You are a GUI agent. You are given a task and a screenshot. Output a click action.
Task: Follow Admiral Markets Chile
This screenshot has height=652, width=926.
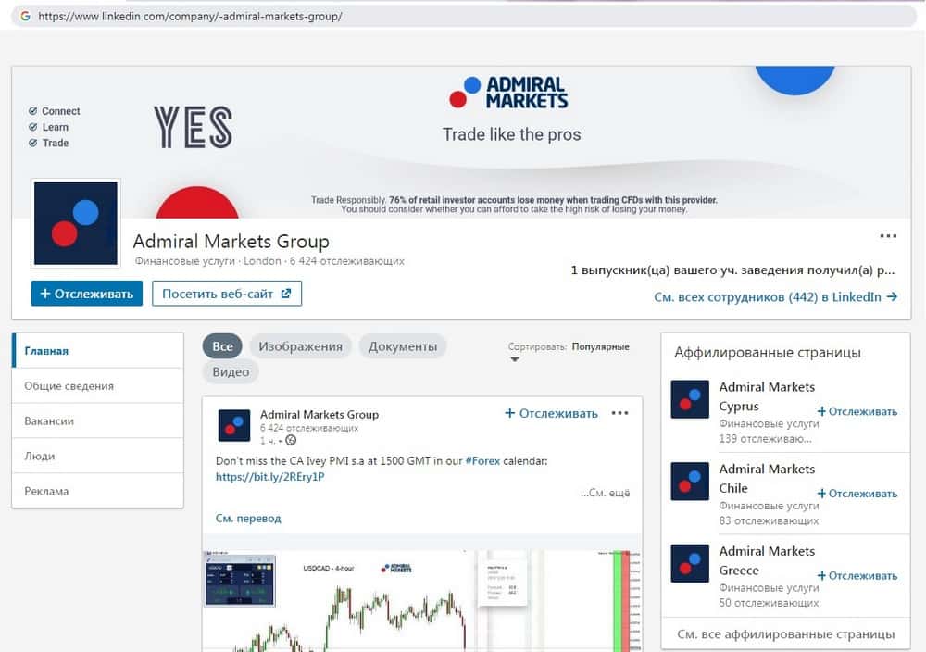(x=857, y=494)
